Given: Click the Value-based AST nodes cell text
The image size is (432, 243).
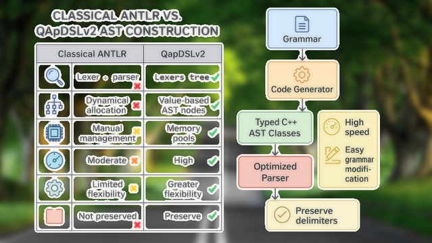Looking at the screenshot, I should [183, 105].
